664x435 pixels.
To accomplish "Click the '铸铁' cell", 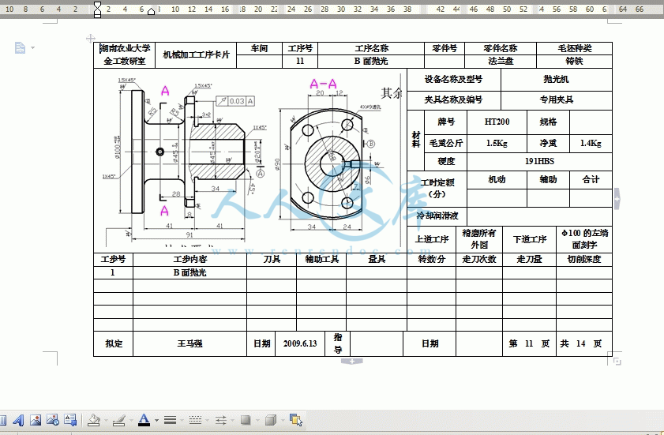I will [x=574, y=62].
